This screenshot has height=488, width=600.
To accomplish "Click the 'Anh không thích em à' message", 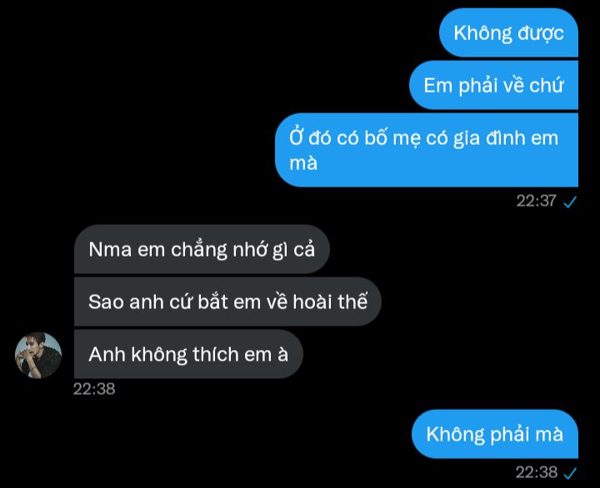I will [188, 354].
